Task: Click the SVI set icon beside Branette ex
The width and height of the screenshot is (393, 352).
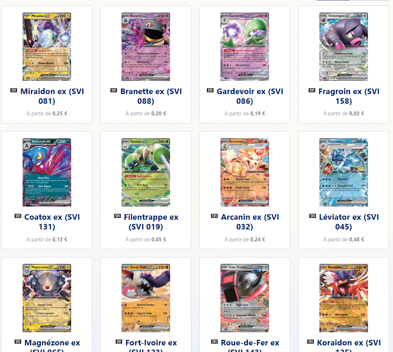Action: pyautogui.click(x=114, y=90)
